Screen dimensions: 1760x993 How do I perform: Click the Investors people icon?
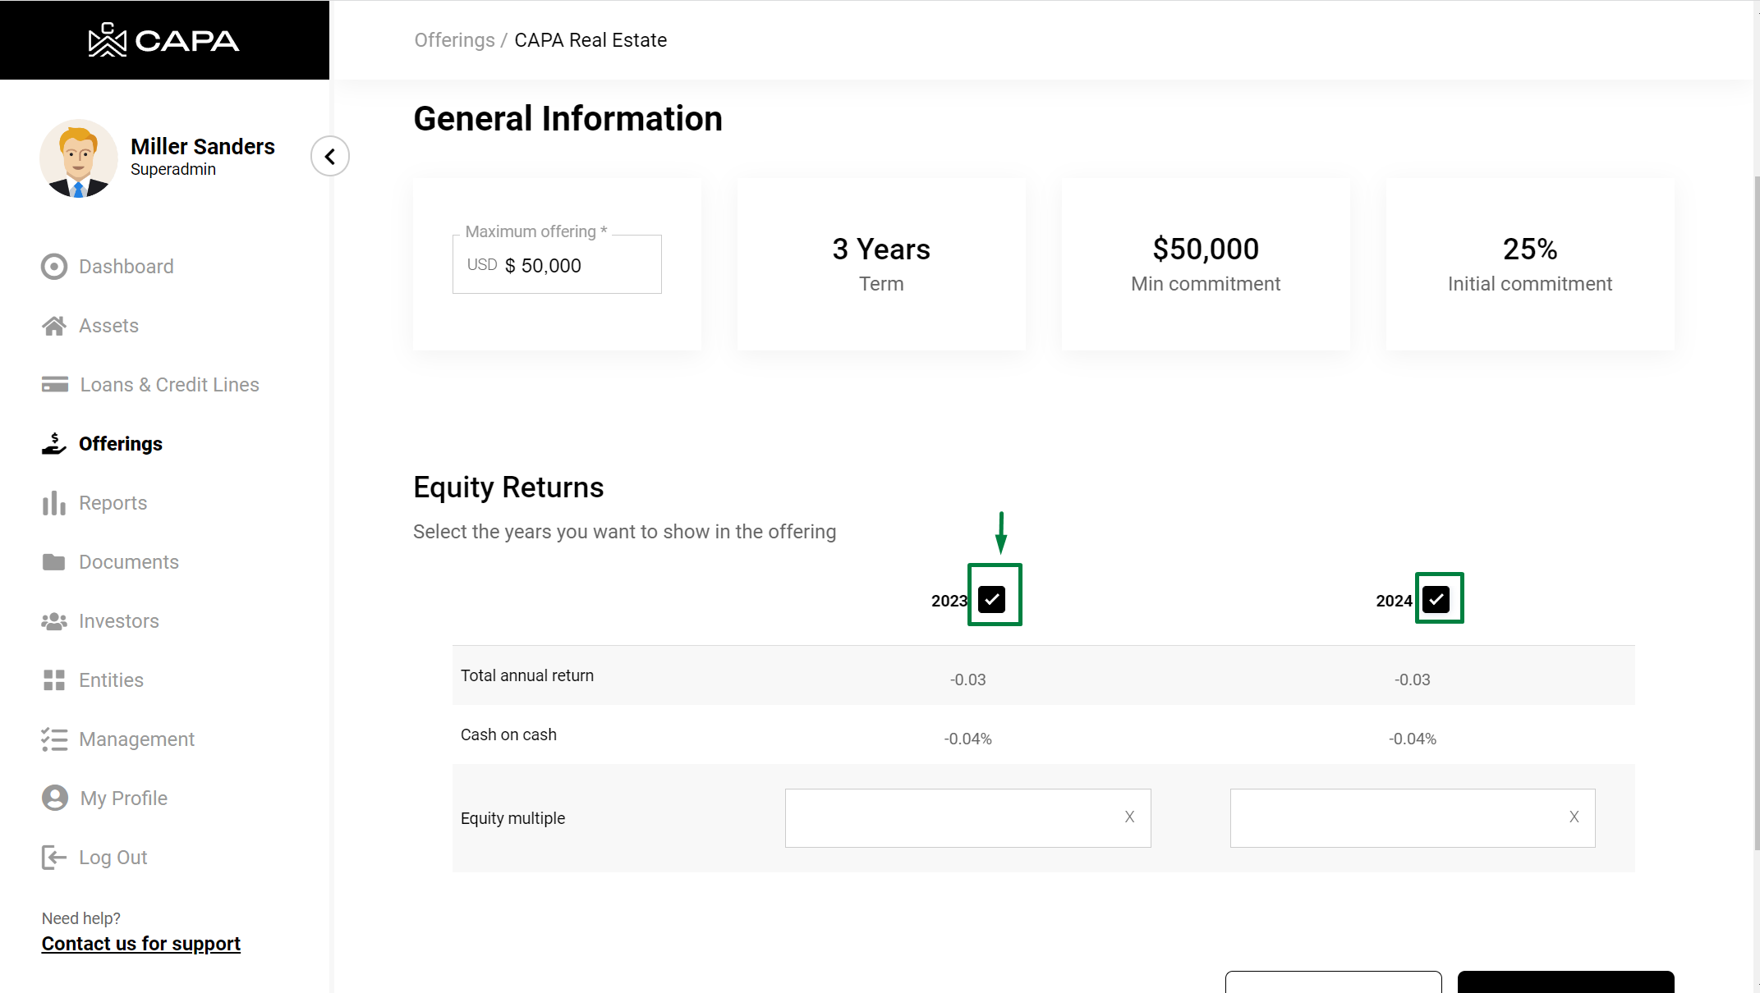(x=54, y=621)
